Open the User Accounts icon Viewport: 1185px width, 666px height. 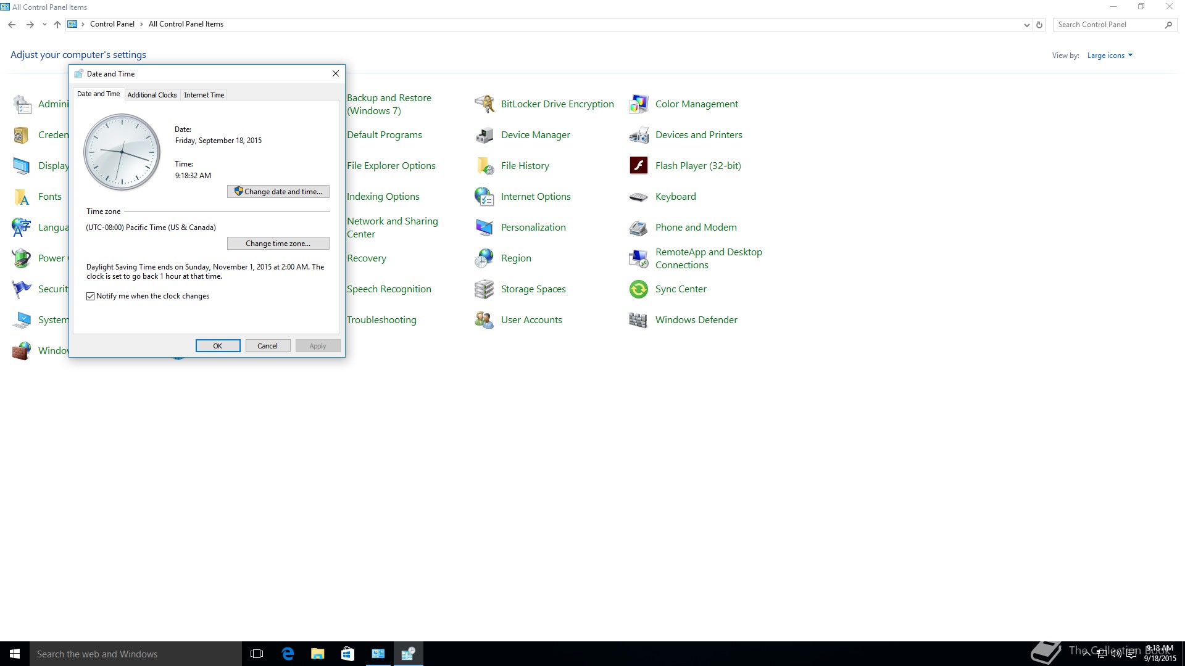[x=484, y=320]
